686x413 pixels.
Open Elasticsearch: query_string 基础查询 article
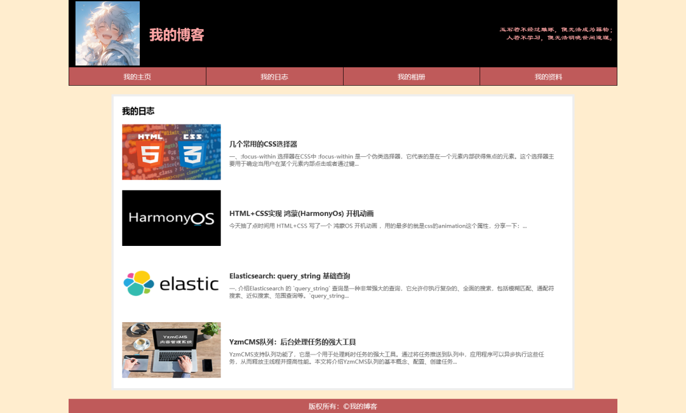[x=289, y=276]
